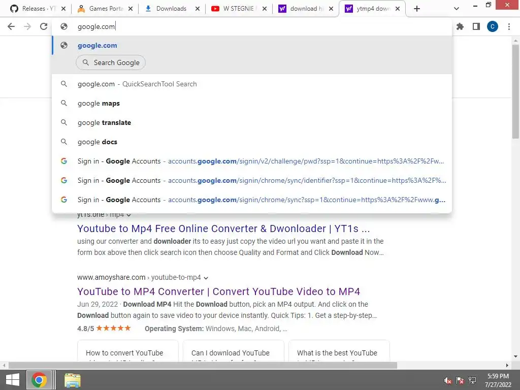
Task: Open the Extensions puzzle icon
Action: pos(460,26)
